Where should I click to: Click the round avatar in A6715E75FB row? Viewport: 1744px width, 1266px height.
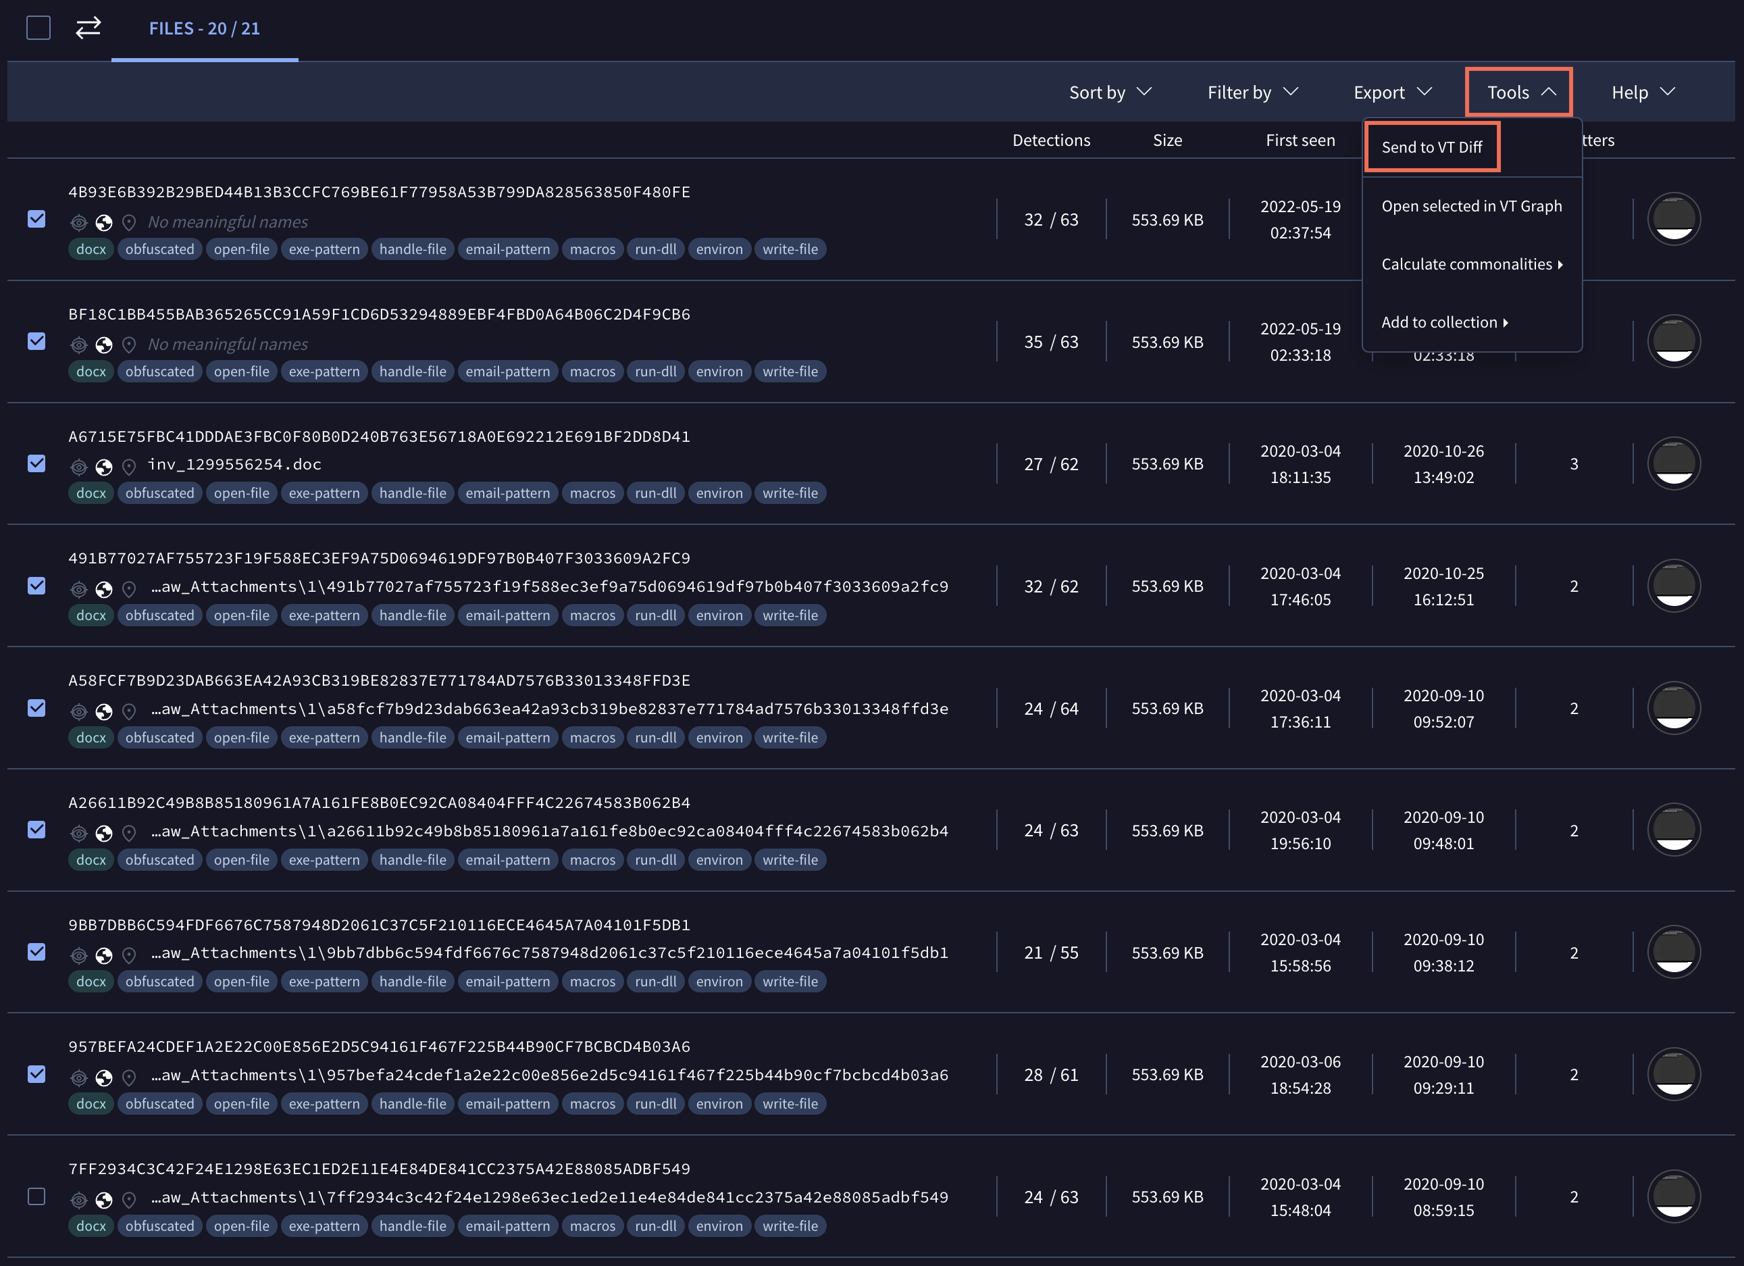pyautogui.click(x=1674, y=464)
